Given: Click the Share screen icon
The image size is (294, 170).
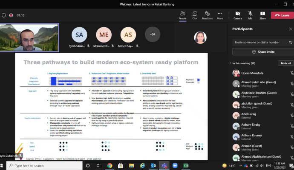Looking at the screenshot, I should tap(262, 15).
